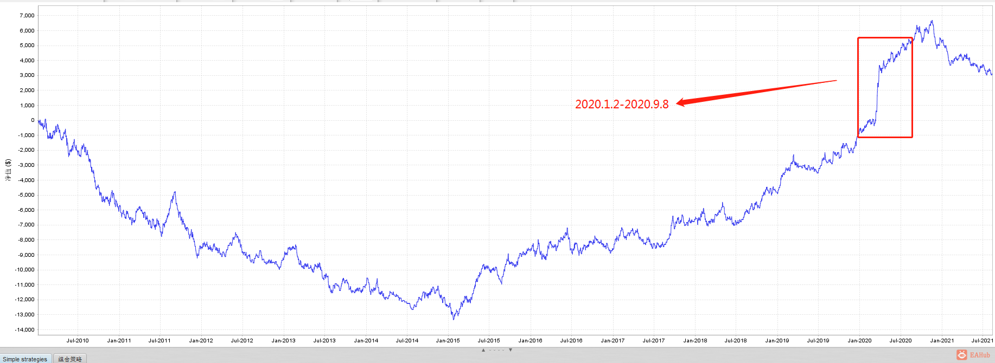Click the -14,000 y-axis value
Screen dimensions: 995x363
[24, 330]
